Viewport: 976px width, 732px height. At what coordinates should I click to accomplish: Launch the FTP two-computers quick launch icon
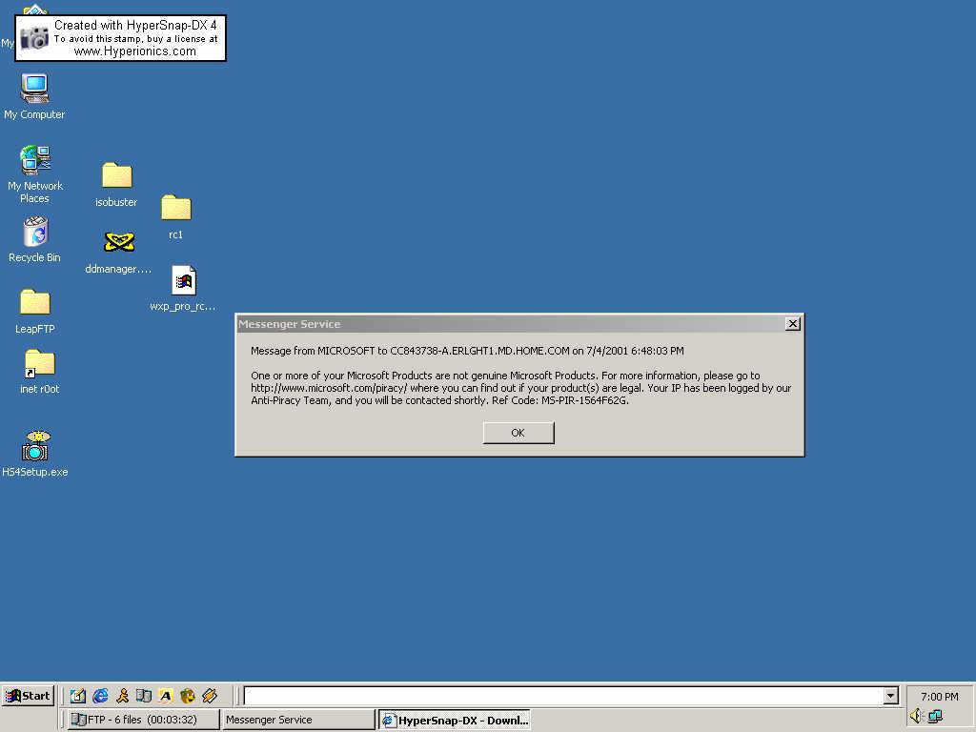click(144, 696)
